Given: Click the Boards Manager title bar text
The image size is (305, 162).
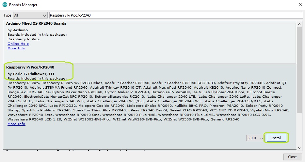Looking at the screenshot, I should 23,5.
